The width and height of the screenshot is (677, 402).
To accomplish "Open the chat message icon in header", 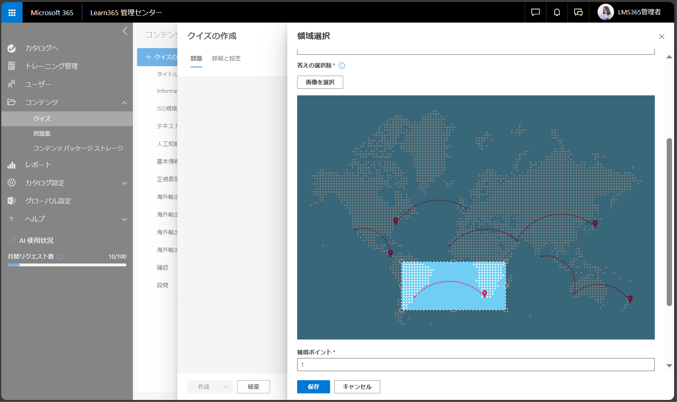I will point(535,12).
